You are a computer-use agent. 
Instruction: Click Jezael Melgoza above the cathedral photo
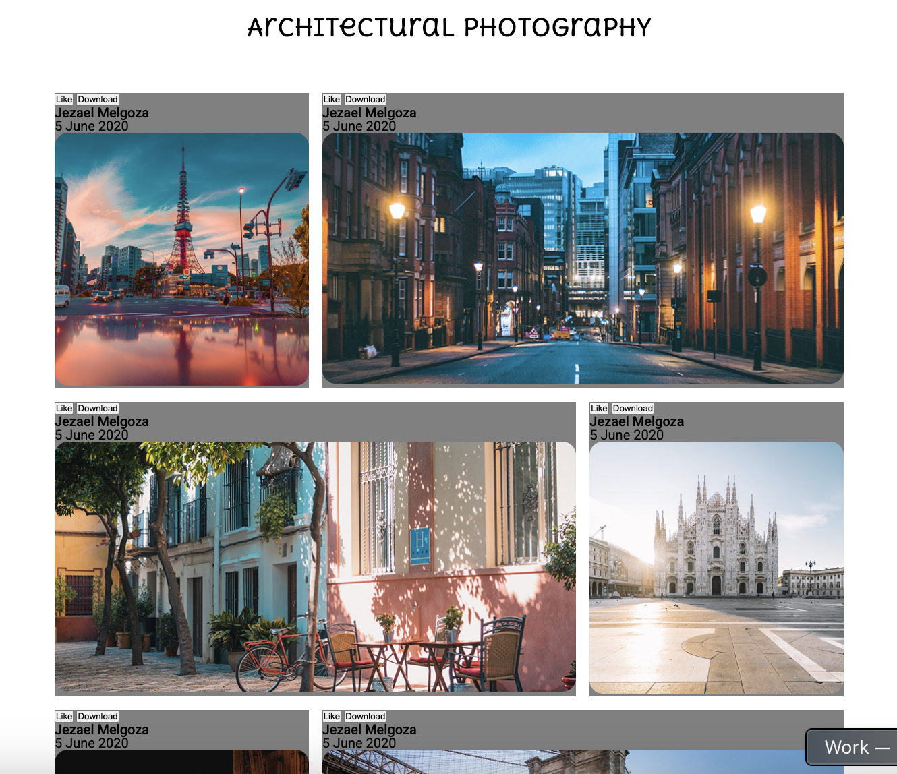(x=637, y=421)
